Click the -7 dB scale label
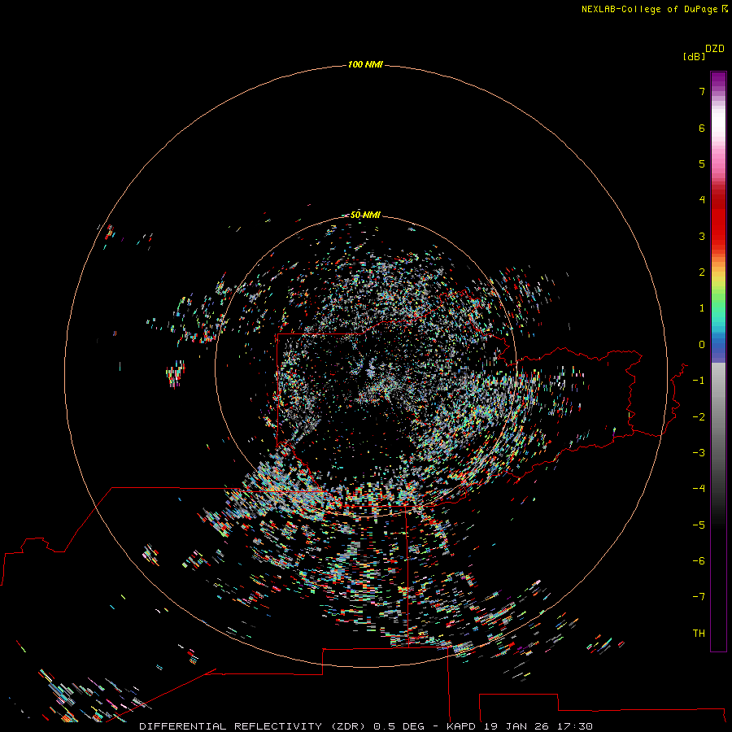Viewport: 732px width, 732px height. pyautogui.click(x=699, y=597)
